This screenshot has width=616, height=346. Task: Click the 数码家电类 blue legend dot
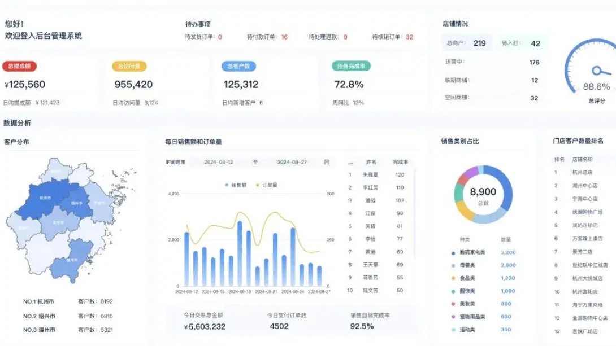pyautogui.click(x=453, y=253)
